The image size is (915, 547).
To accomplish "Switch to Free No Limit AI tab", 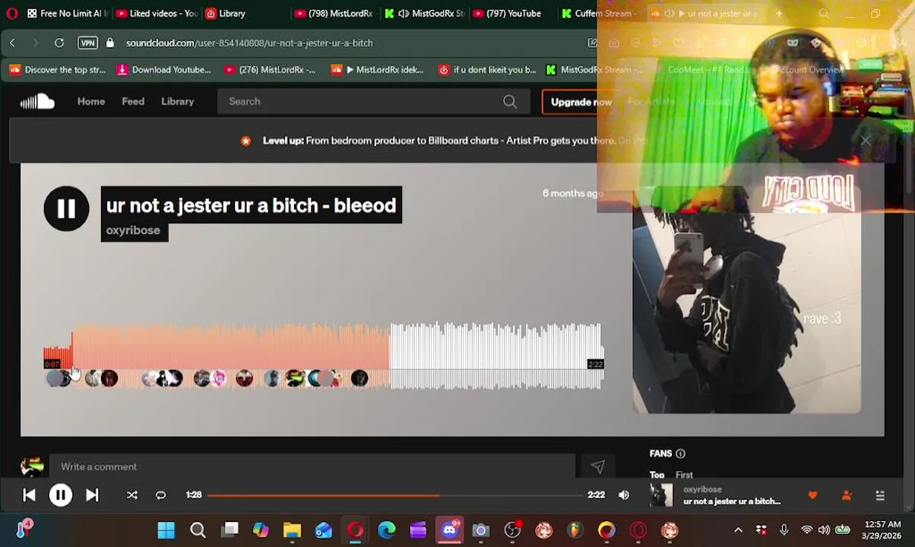I will point(67,14).
